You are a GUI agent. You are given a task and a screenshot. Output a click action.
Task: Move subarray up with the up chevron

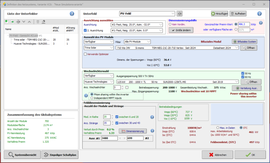[29, 22]
